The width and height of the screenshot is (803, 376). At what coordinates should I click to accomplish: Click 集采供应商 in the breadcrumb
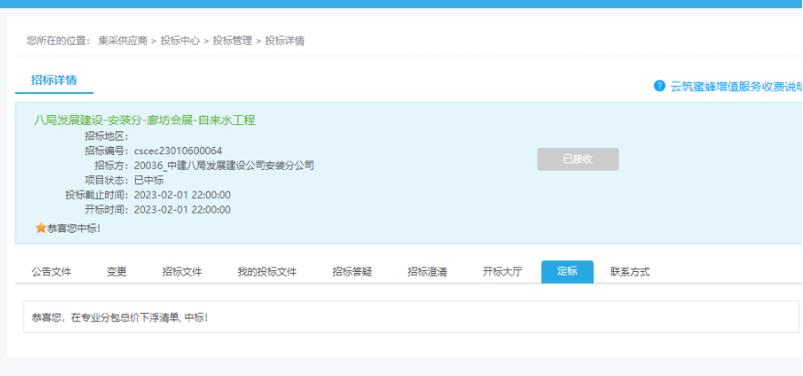[x=123, y=41]
